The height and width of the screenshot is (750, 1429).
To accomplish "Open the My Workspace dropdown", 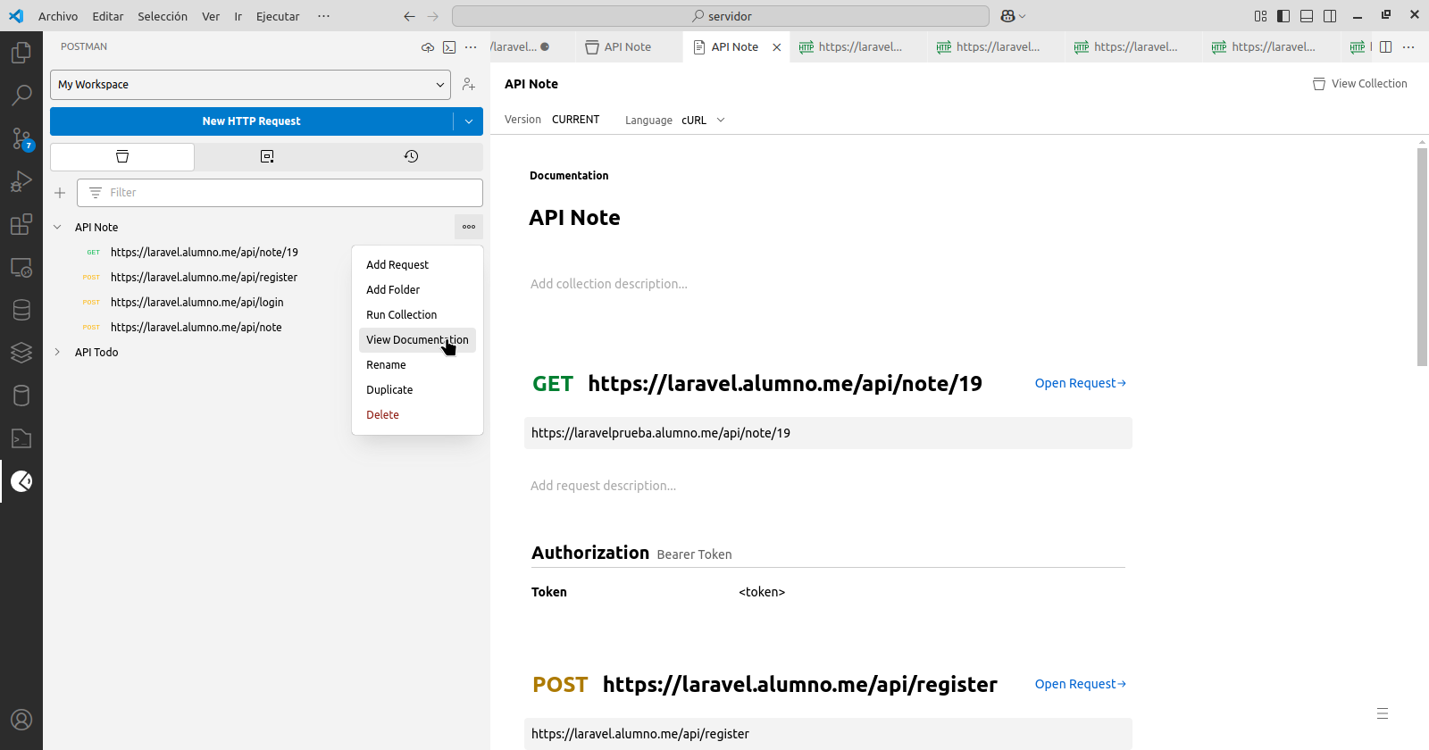I will (250, 85).
